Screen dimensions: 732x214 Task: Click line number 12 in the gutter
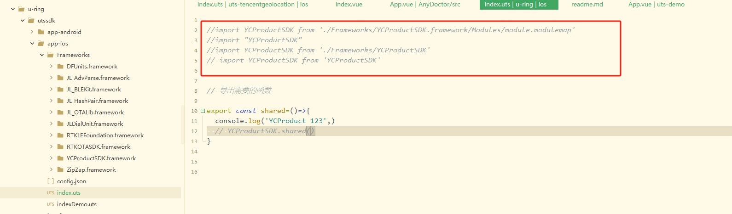pyautogui.click(x=194, y=131)
